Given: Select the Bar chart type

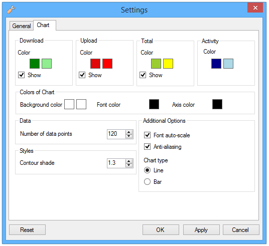Looking at the screenshot, I should [147, 181].
